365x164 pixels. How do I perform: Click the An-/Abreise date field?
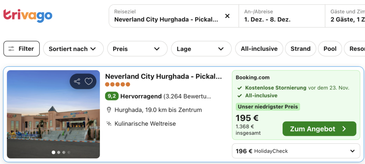282,16
